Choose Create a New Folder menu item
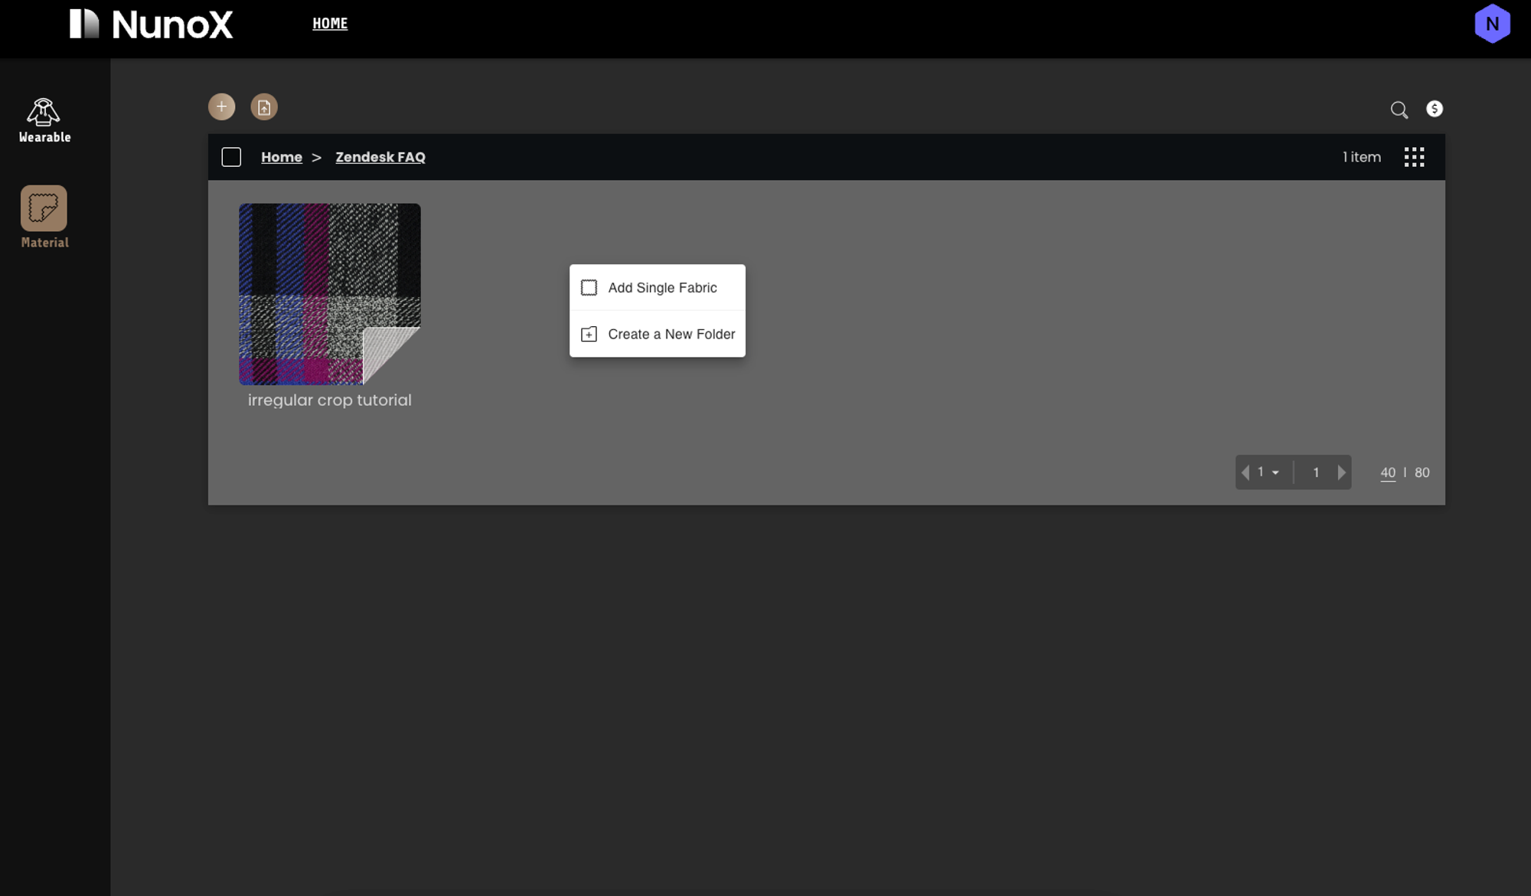The height and width of the screenshot is (896, 1531). [658, 334]
